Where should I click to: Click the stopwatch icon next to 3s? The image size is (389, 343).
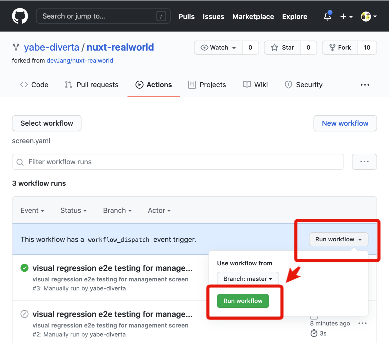(x=314, y=333)
